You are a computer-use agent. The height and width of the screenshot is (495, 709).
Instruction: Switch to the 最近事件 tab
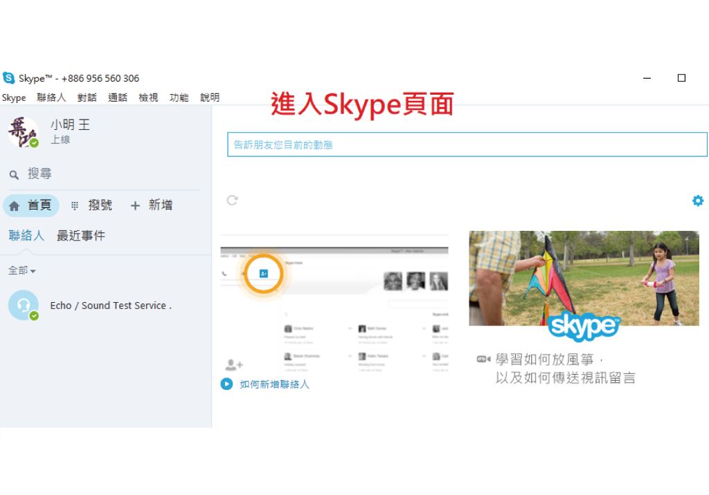pos(81,235)
